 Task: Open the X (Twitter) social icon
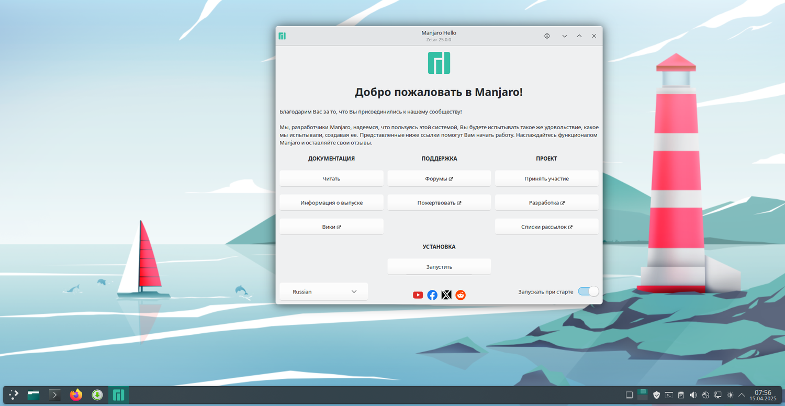click(446, 295)
